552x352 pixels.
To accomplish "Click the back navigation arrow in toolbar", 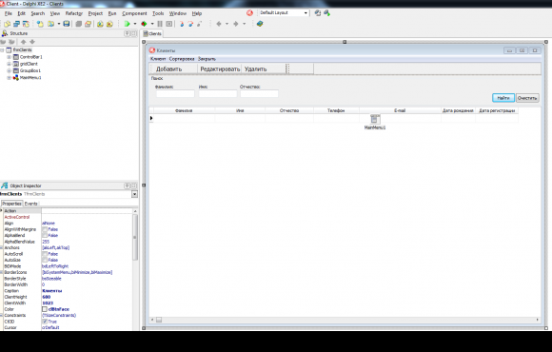I will pos(219,24).
